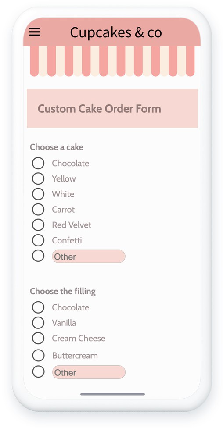
Task: Toggle the Other filling radio button
Action: tap(38, 372)
